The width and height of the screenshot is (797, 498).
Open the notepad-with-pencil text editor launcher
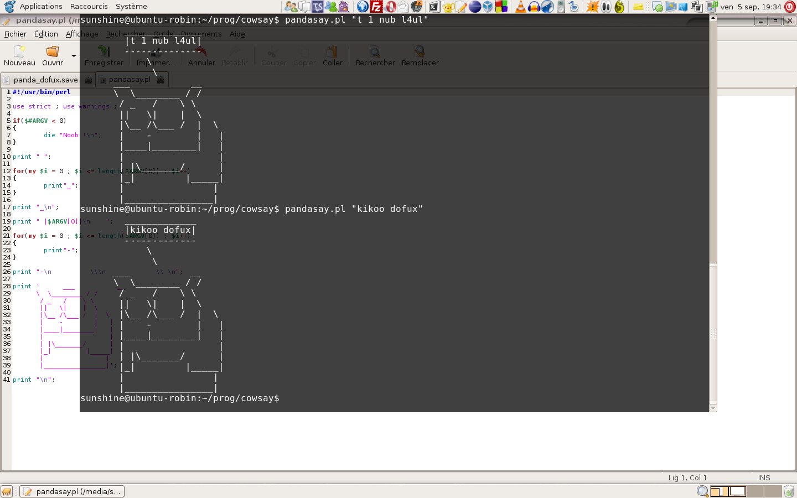pyautogui.click(x=460, y=7)
